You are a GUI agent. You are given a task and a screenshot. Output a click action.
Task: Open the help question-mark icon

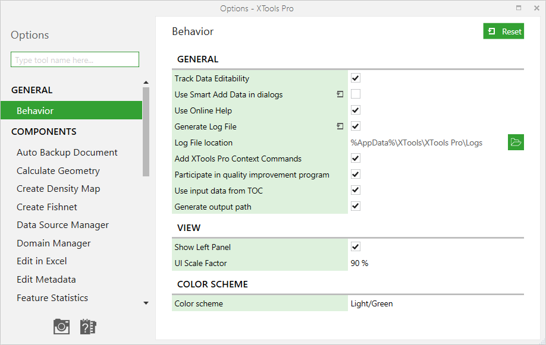tap(88, 327)
